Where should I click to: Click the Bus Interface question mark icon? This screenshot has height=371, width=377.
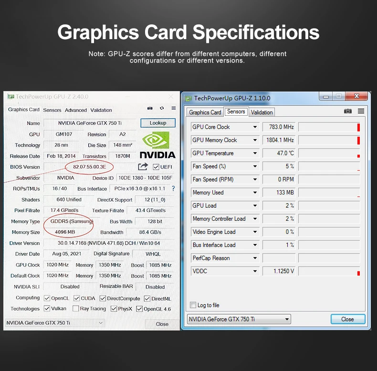tap(173, 189)
